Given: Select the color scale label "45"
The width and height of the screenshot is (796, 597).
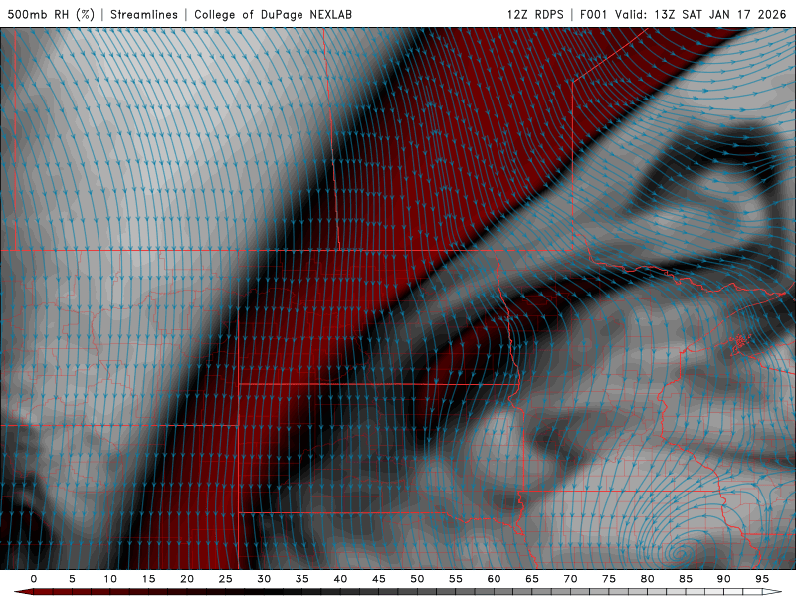Looking at the screenshot, I should (379, 579).
